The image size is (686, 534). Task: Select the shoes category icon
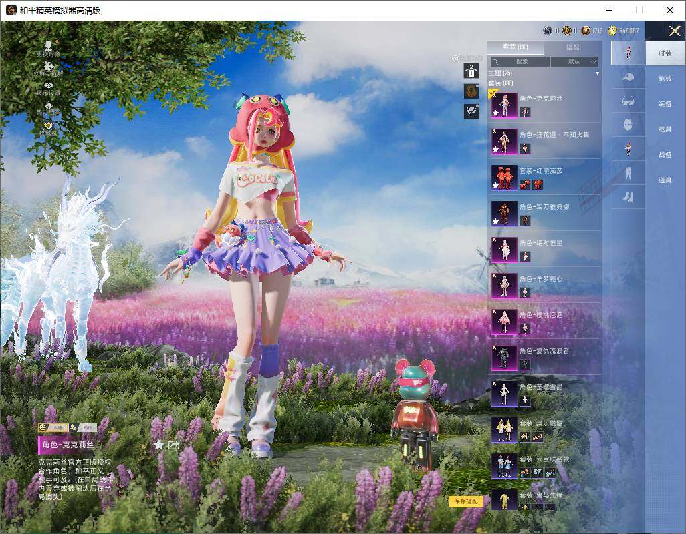tap(628, 197)
